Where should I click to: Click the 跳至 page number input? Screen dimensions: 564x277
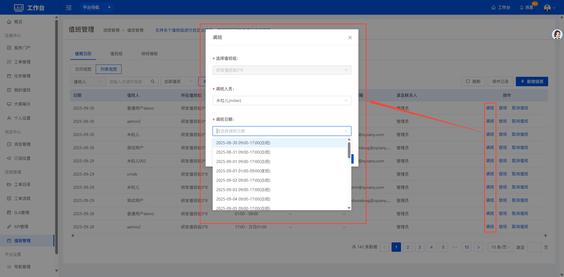point(534,247)
